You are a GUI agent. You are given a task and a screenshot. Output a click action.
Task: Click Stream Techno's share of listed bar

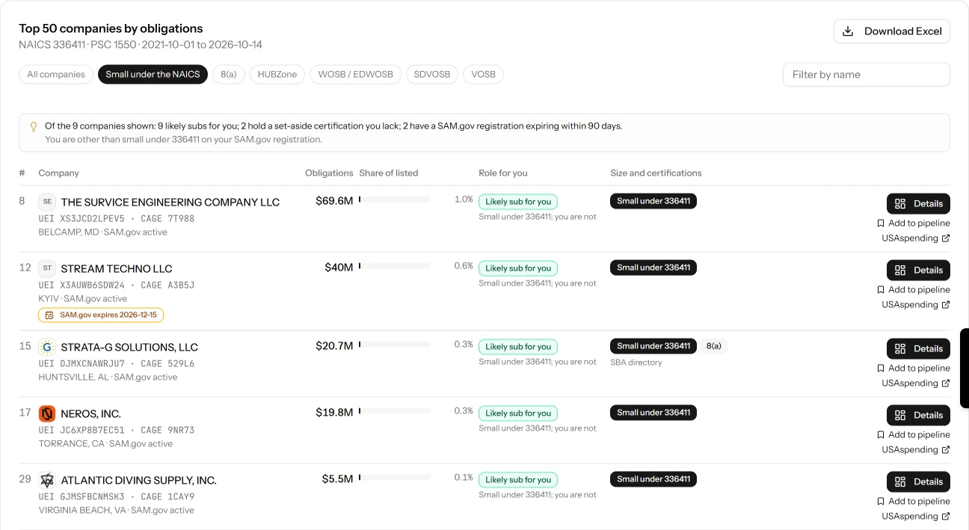click(395, 266)
